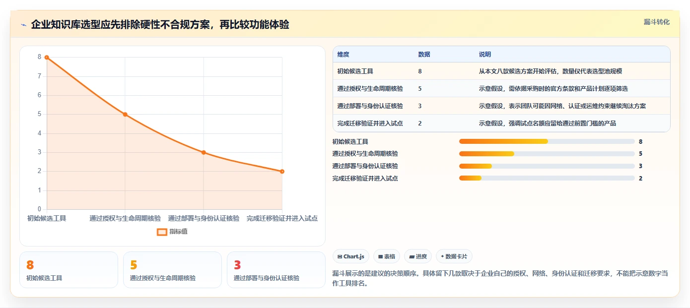
Task: Click x-axis label 通过授权与生命周期核验 under chart
Action: [125, 218]
